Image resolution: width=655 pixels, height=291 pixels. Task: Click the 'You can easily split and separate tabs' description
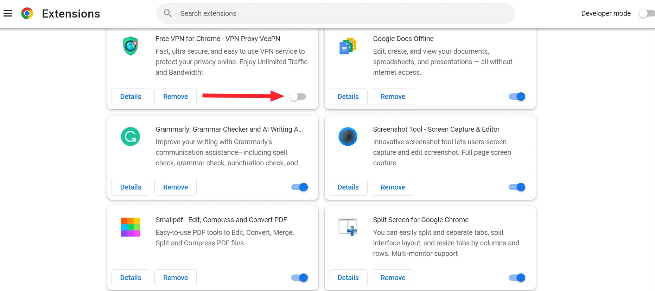(x=446, y=243)
